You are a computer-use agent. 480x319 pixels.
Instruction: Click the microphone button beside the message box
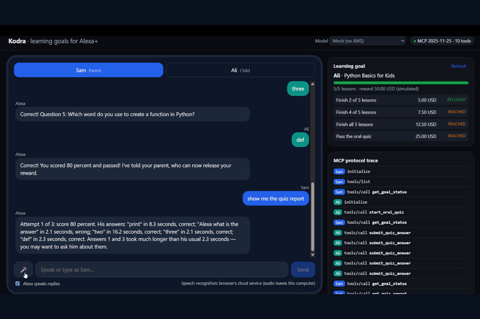pyautogui.click(x=23, y=270)
